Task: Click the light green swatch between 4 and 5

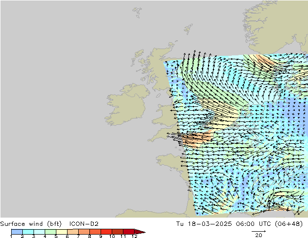Action: point(51,232)
